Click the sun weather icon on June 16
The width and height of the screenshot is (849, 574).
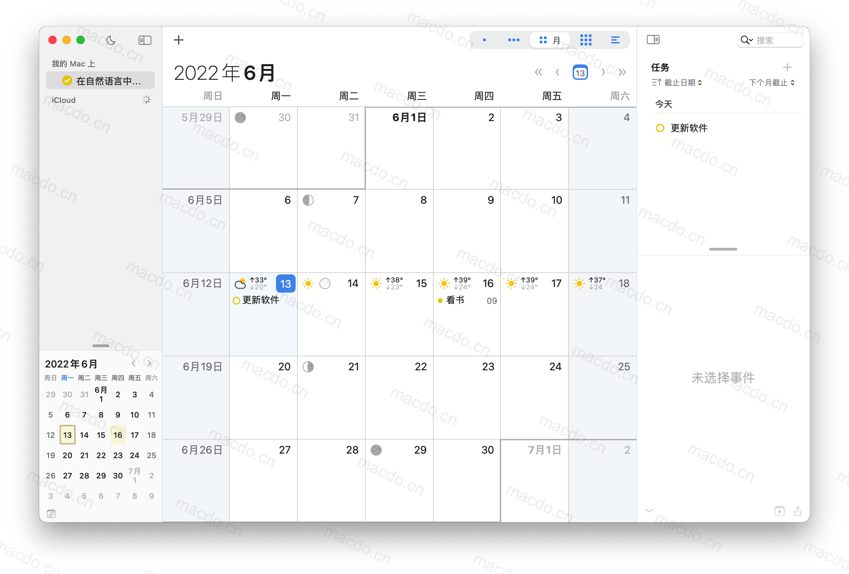(x=444, y=284)
